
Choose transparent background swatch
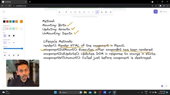tap(4, 29)
